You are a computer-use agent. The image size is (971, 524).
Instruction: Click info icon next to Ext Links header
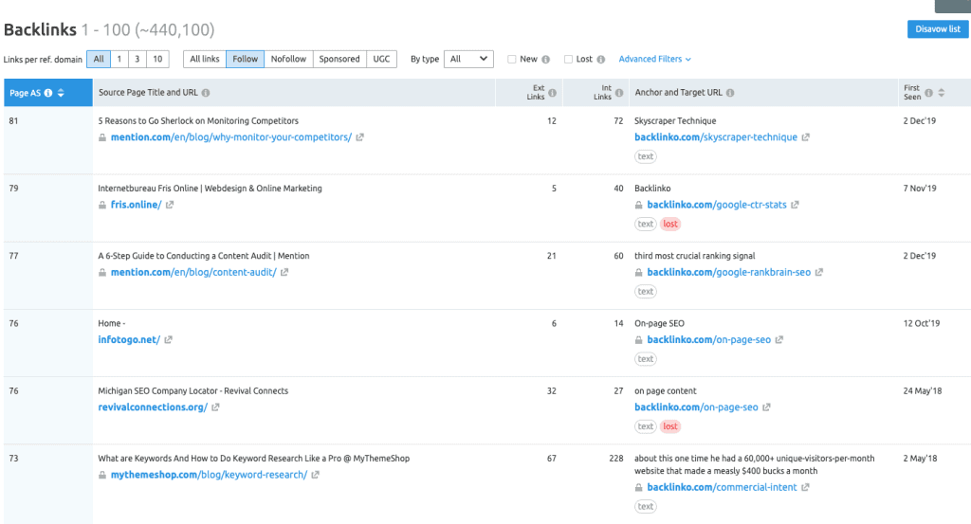(x=553, y=93)
